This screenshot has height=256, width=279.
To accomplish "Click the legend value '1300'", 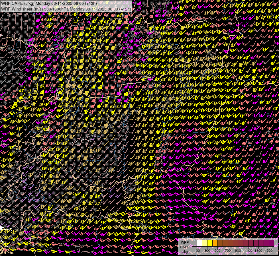I will point(258,251).
